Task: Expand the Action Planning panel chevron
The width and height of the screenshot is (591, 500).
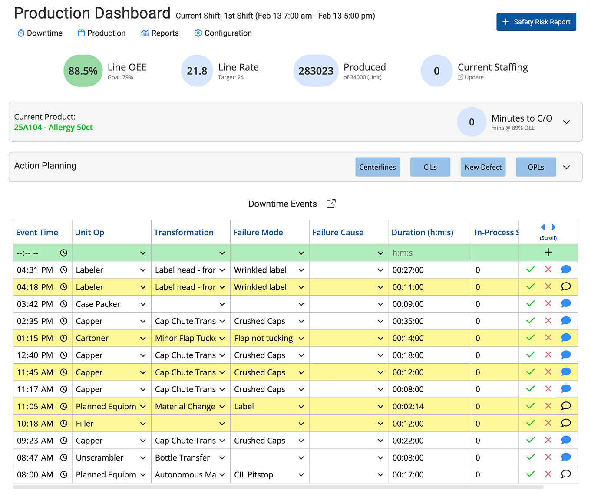Action: click(x=566, y=168)
